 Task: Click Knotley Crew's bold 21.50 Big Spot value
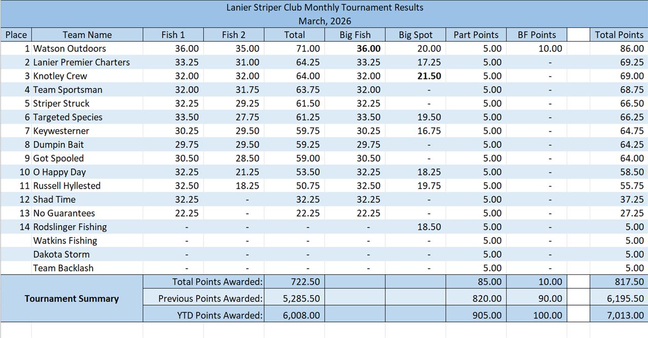428,76
